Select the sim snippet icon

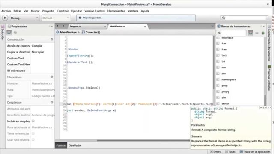[218, 98]
